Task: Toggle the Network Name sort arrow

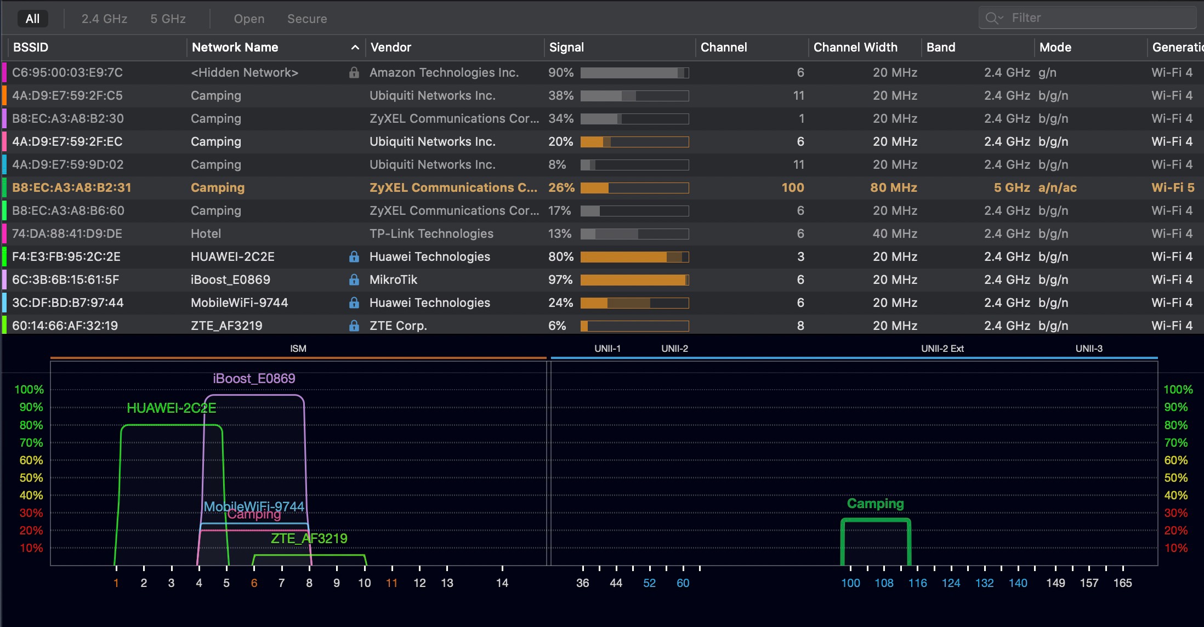Action: coord(355,48)
